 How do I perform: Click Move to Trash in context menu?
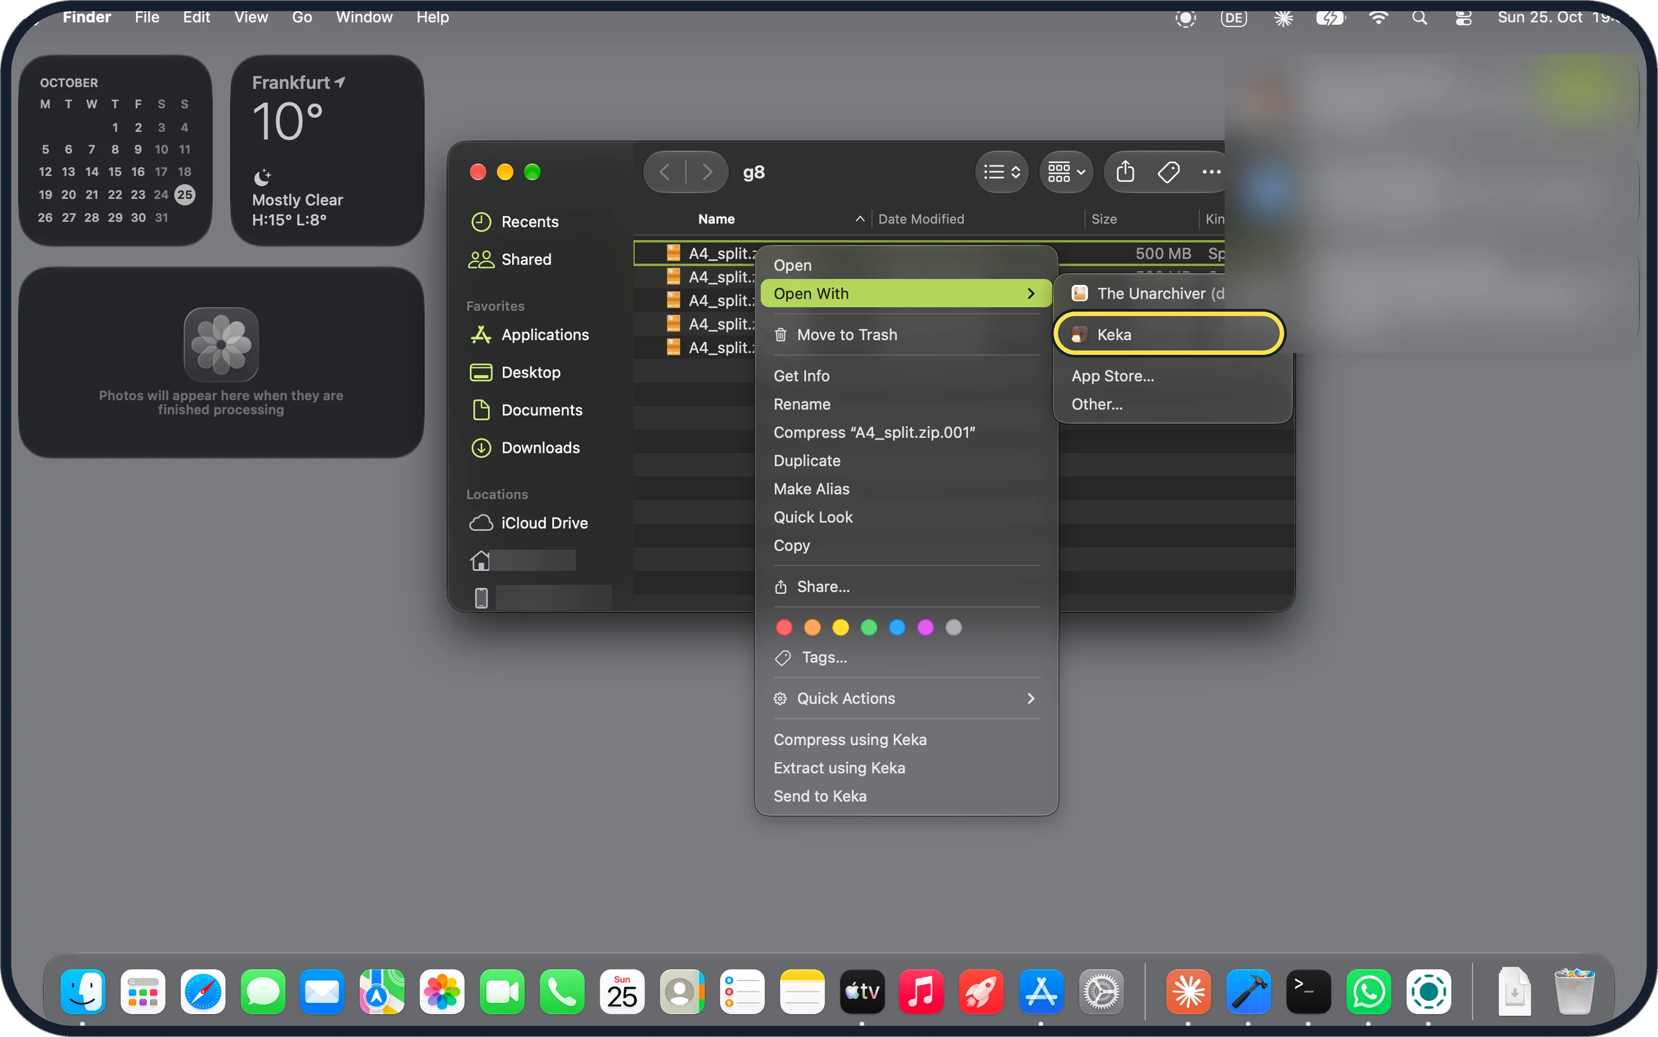tap(906, 335)
